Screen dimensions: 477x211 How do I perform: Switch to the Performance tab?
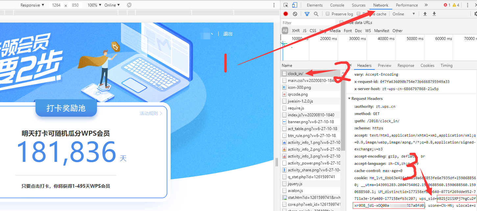click(407, 5)
